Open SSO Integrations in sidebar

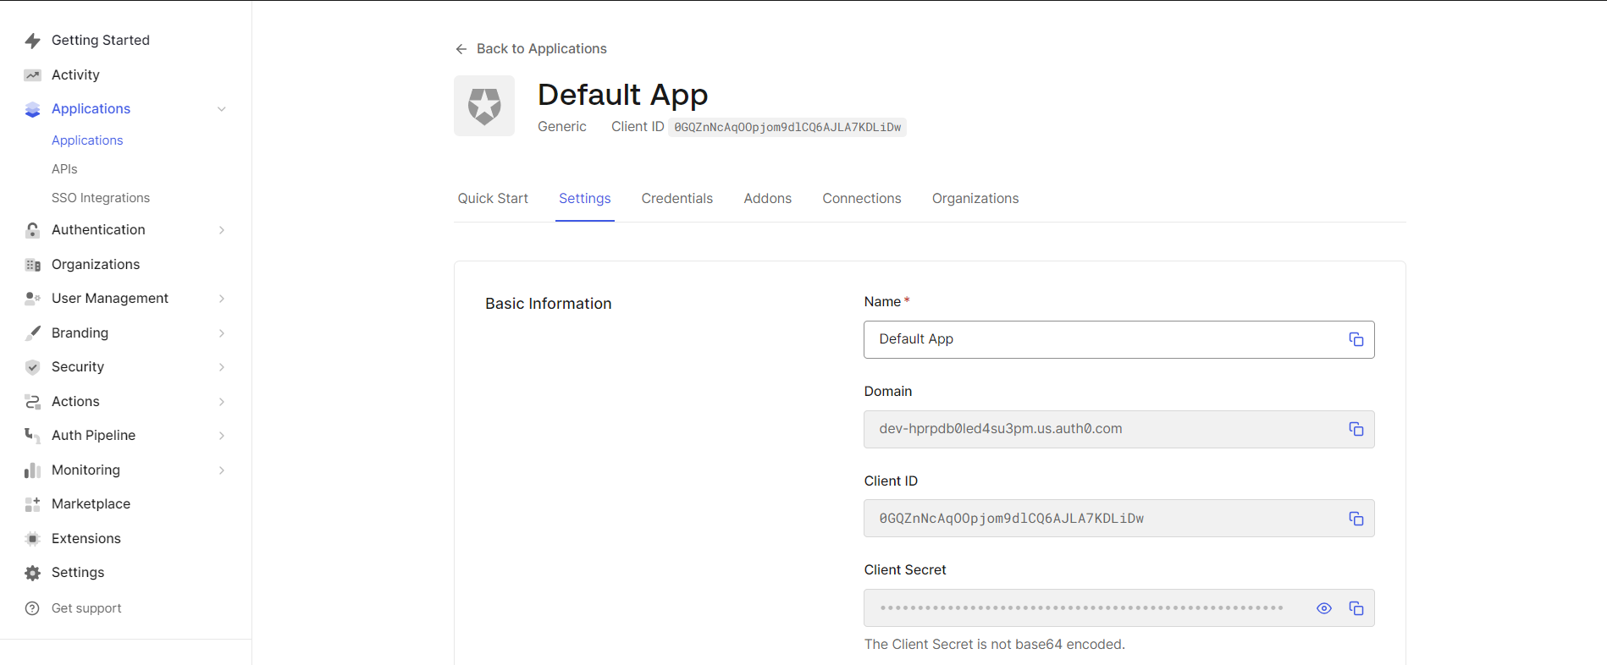[x=100, y=198]
